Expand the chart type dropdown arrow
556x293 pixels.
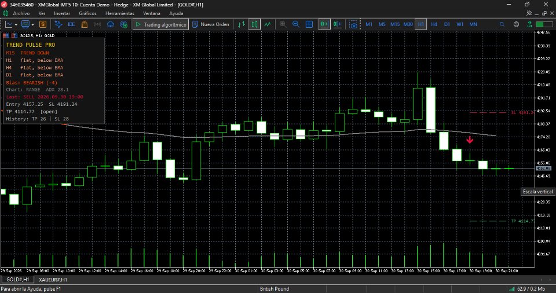16,25
